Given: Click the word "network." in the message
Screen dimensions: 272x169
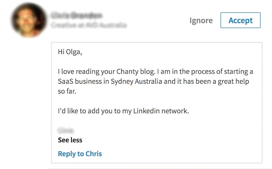Looking at the screenshot, I should (x=175, y=111).
